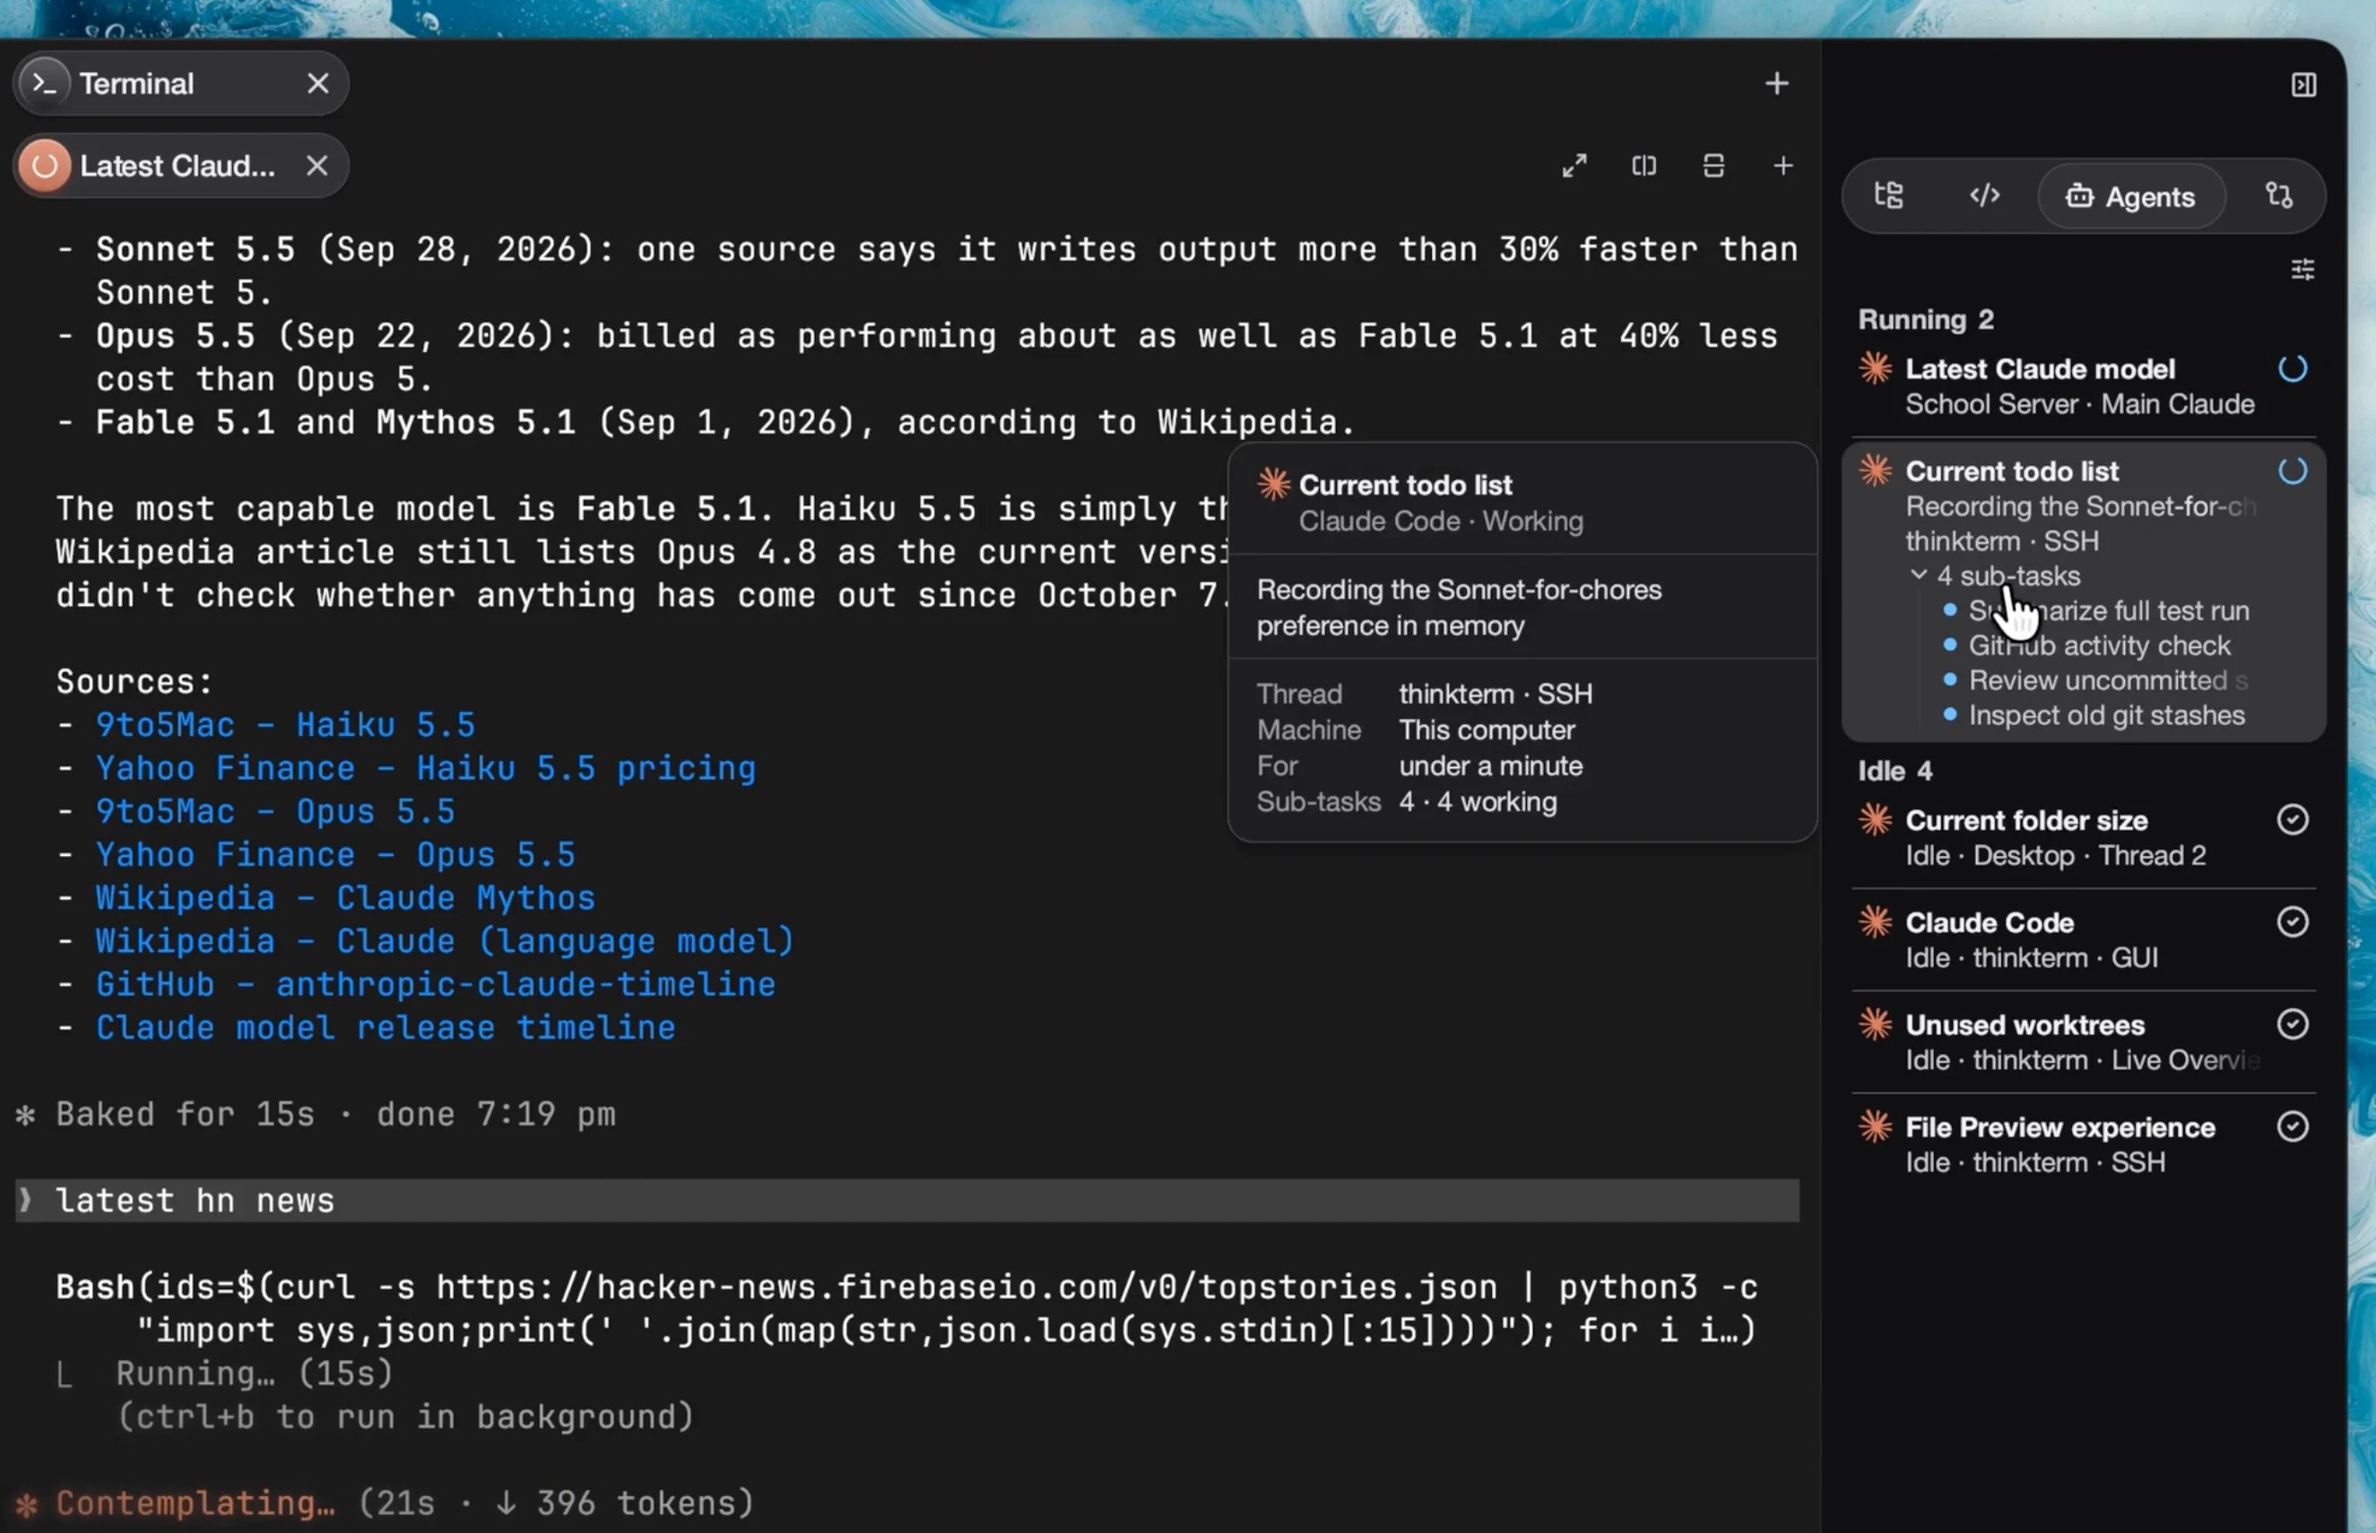The width and height of the screenshot is (2376, 1533).
Task: Open the Yahoo Finance – Haiku 5.5 pricing link
Action: pyautogui.click(x=426, y=768)
